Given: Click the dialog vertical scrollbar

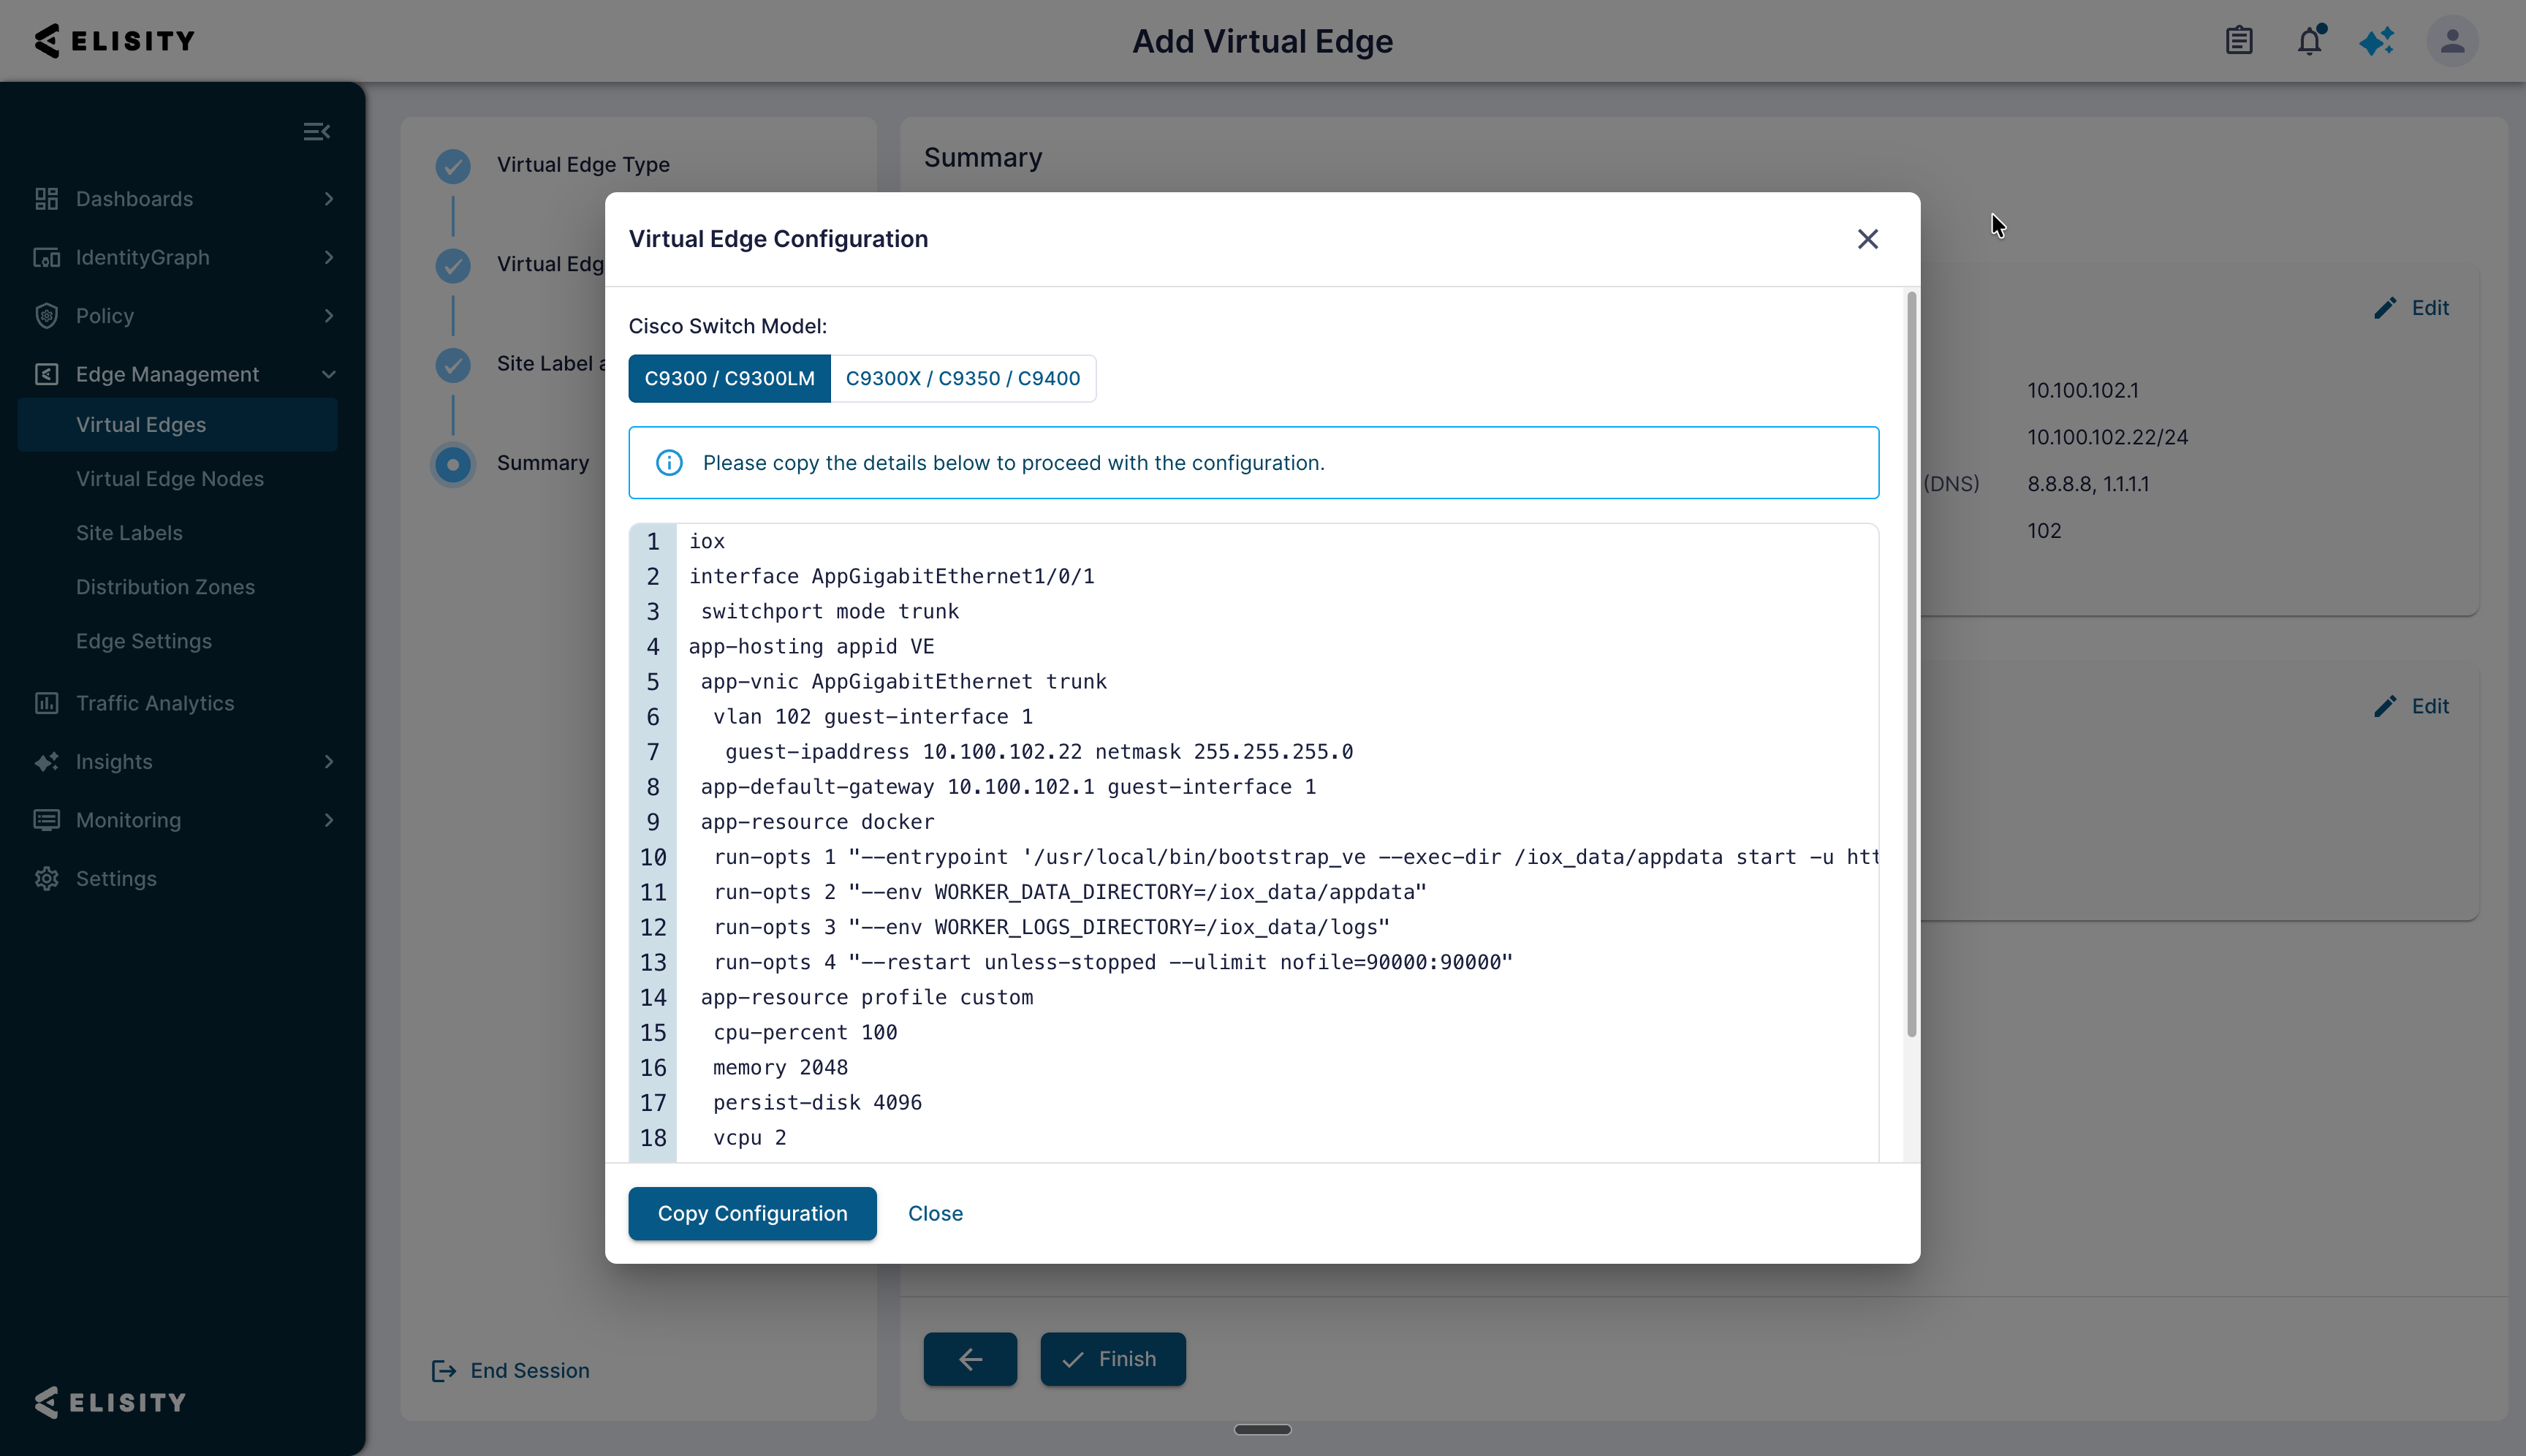Looking at the screenshot, I should click(x=1911, y=664).
